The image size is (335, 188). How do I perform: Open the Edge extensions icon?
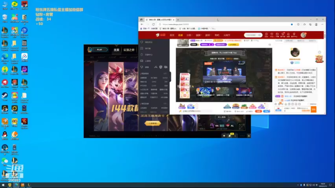point(298,24)
